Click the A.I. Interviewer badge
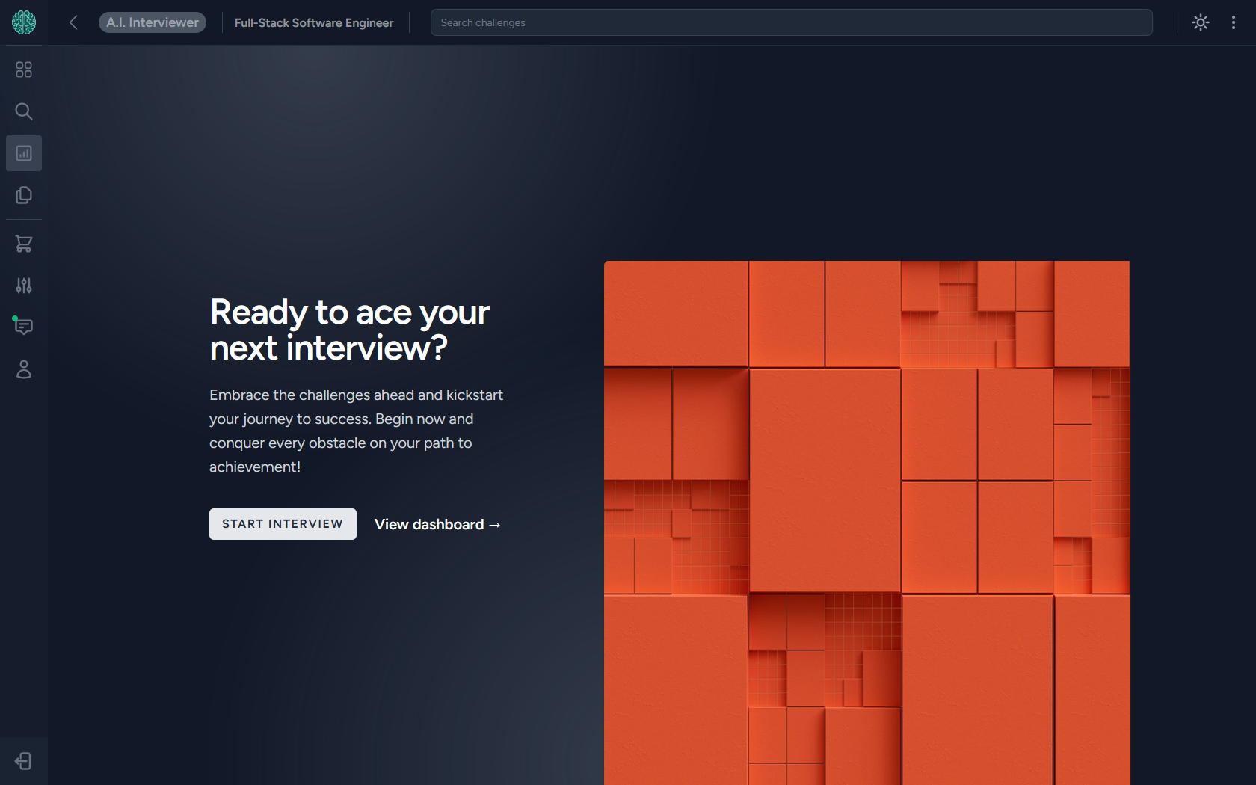The height and width of the screenshot is (785, 1256). tap(153, 22)
